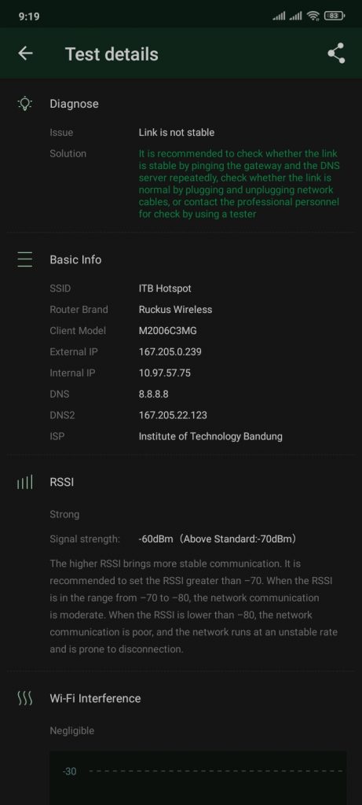Tap the RSSI signal bars icon

coord(25,483)
